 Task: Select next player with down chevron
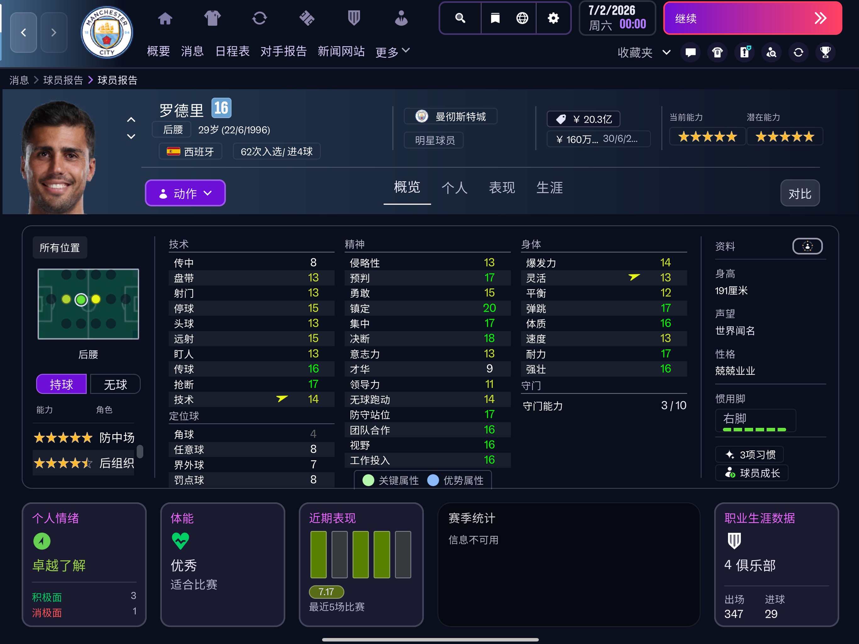click(131, 136)
